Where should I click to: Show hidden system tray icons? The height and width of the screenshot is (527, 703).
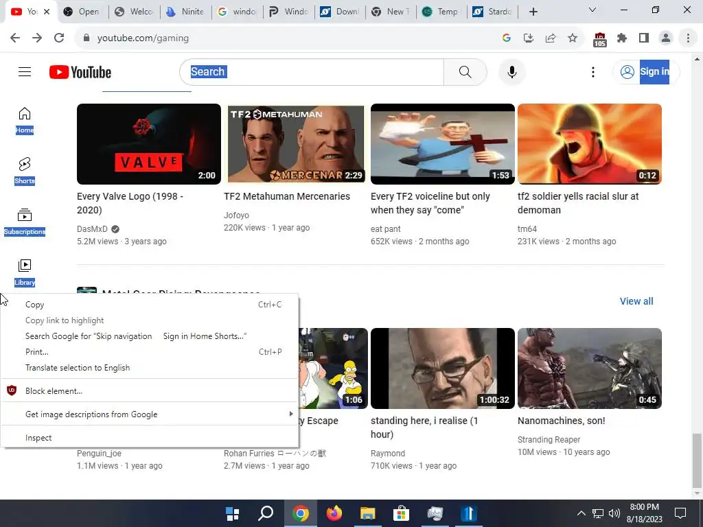581,513
